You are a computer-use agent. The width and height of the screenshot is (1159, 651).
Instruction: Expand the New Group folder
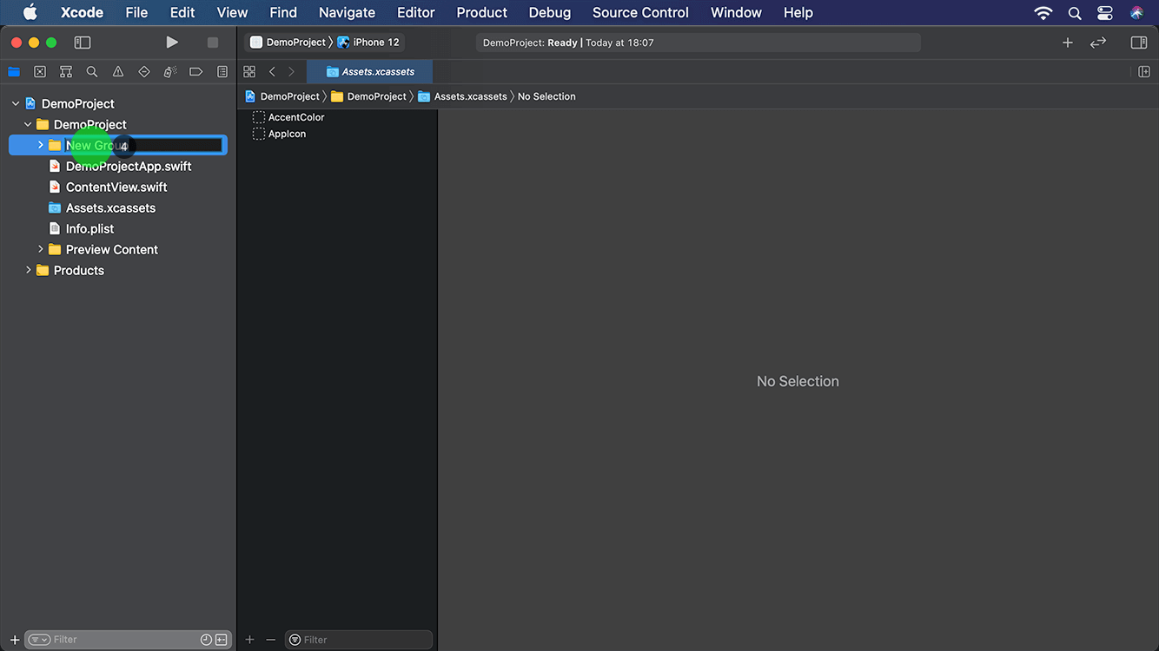pos(40,145)
